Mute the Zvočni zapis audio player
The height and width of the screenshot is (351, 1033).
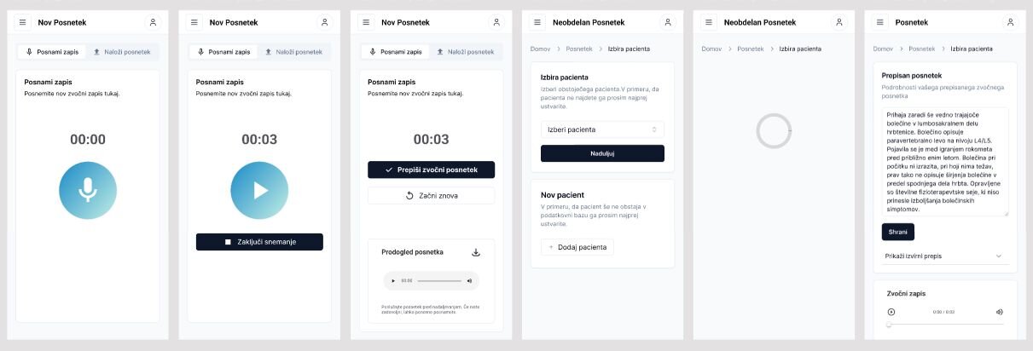point(1000,312)
